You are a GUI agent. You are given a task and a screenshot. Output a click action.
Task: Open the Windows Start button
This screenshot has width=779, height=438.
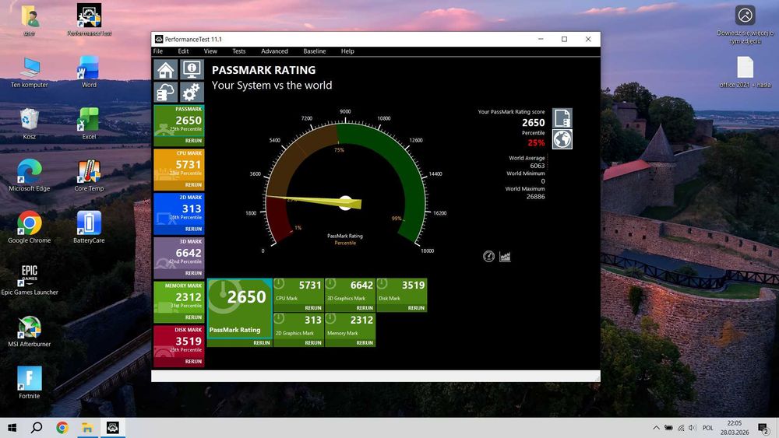(12, 428)
